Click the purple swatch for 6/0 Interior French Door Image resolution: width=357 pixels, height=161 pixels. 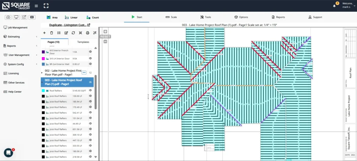[x=43, y=52]
